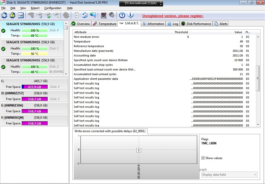Click the refresh icon with yellow warning triangle
The image size is (265, 184).
click(x=12, y=15)
